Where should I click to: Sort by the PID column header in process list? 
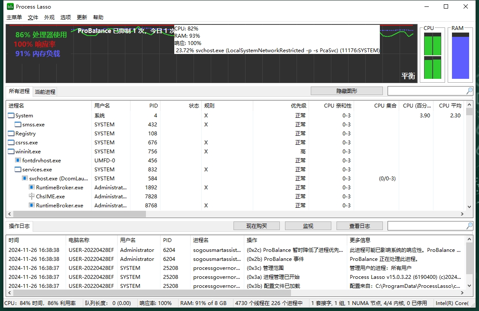click(146, 106)
